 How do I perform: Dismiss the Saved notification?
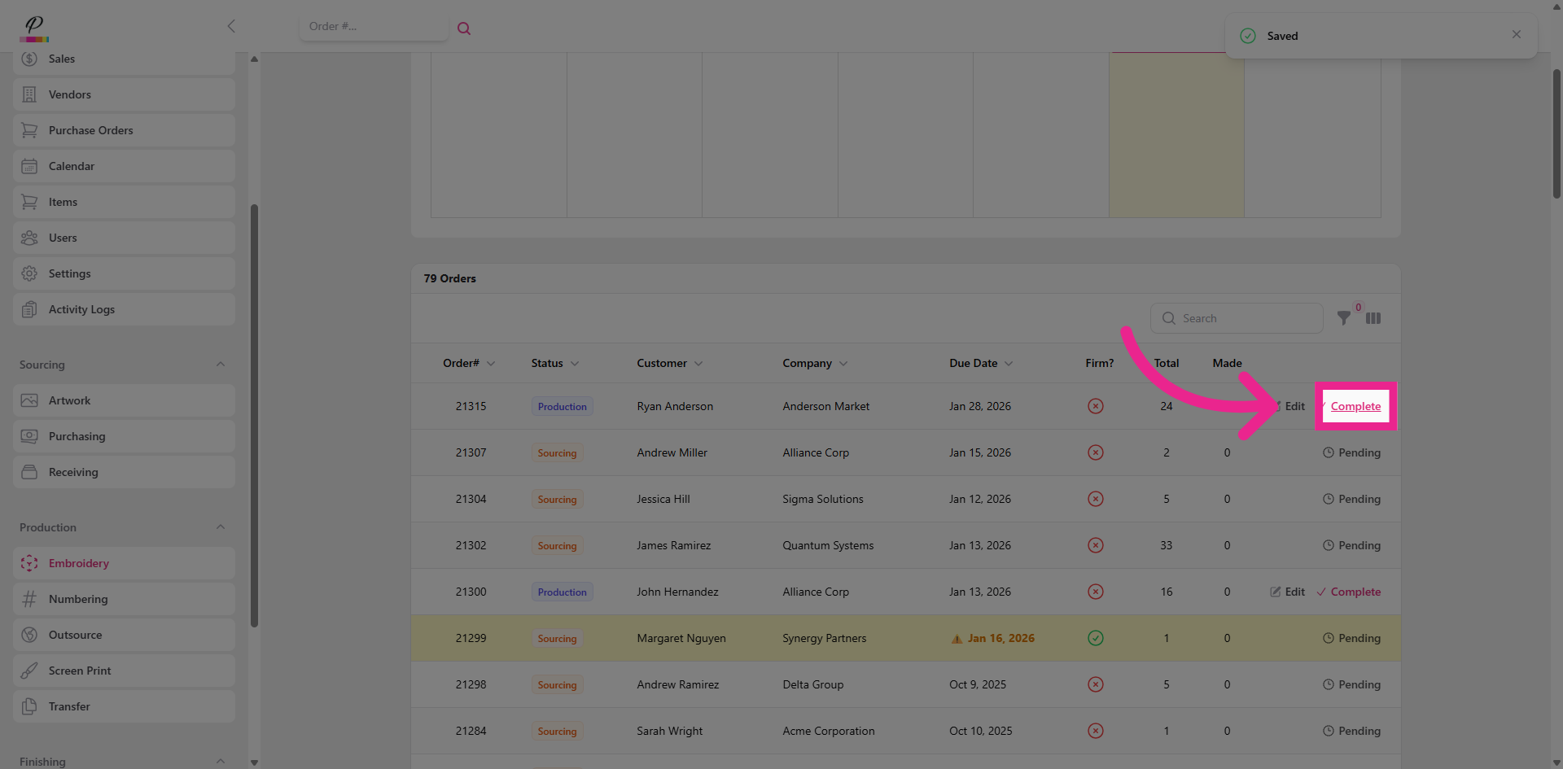[1516, 34]
